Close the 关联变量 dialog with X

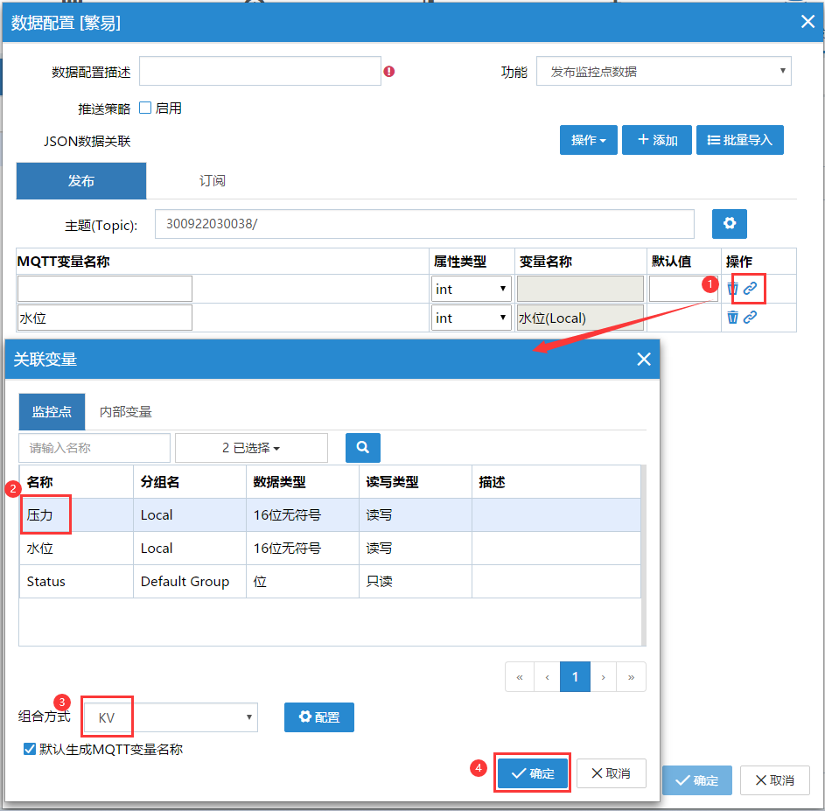[643, 359]
